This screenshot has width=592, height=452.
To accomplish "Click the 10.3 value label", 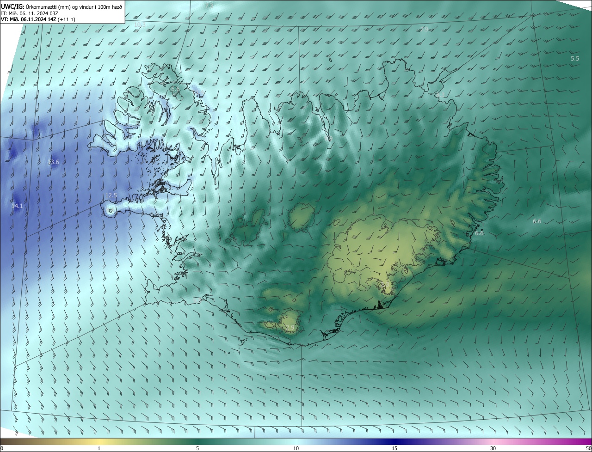I will click(x=140, y=24).
